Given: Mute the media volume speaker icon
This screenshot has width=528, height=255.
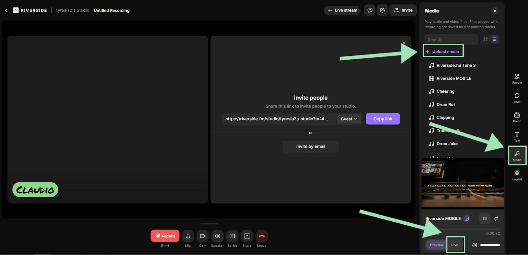Looking at the screenshot, I should coord(474,245).
